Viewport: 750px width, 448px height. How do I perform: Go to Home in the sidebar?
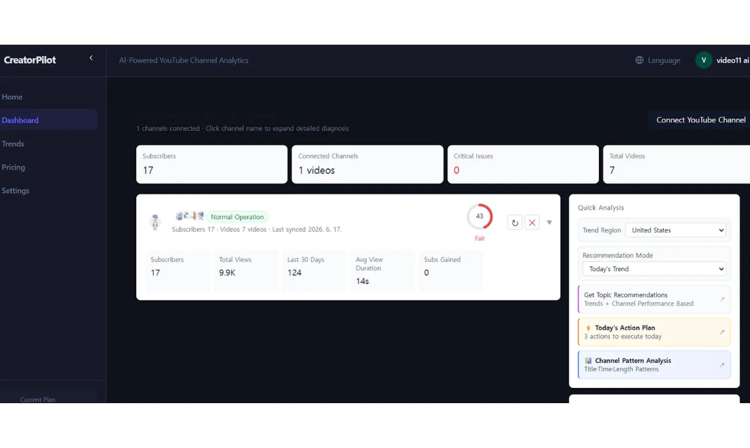click(x=12, y=97)
